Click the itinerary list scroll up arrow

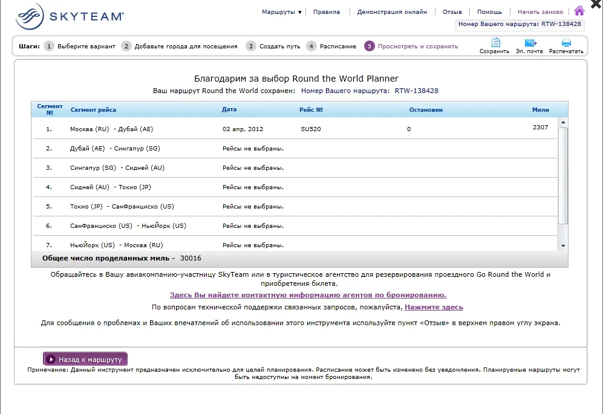pyautogui.click(x=563, y=122)
